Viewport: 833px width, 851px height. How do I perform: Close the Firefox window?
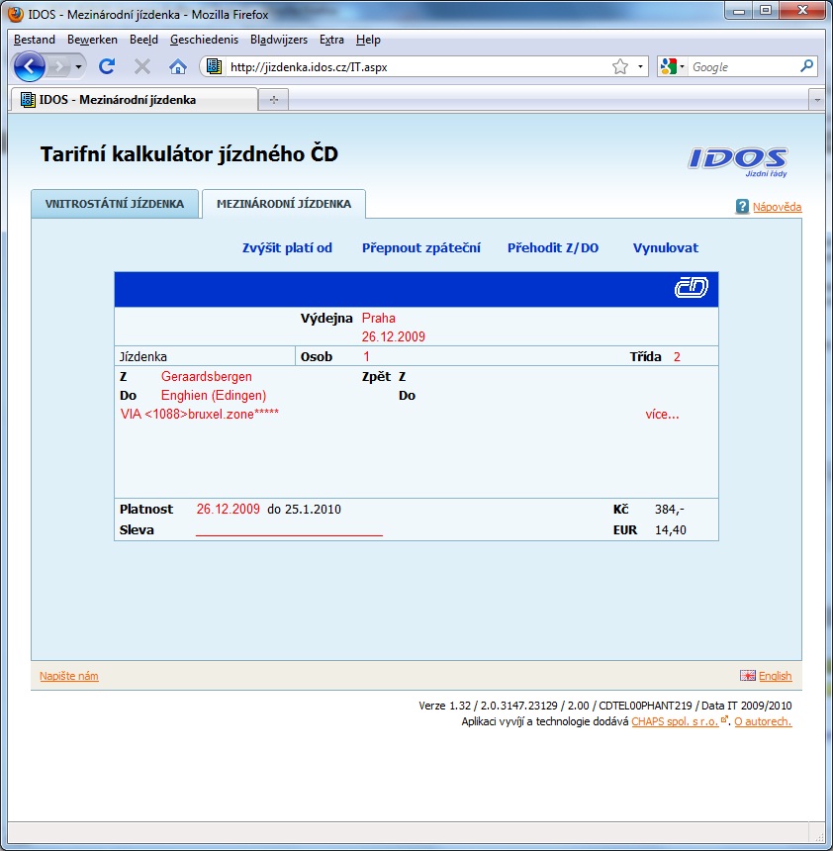[803, 10]
